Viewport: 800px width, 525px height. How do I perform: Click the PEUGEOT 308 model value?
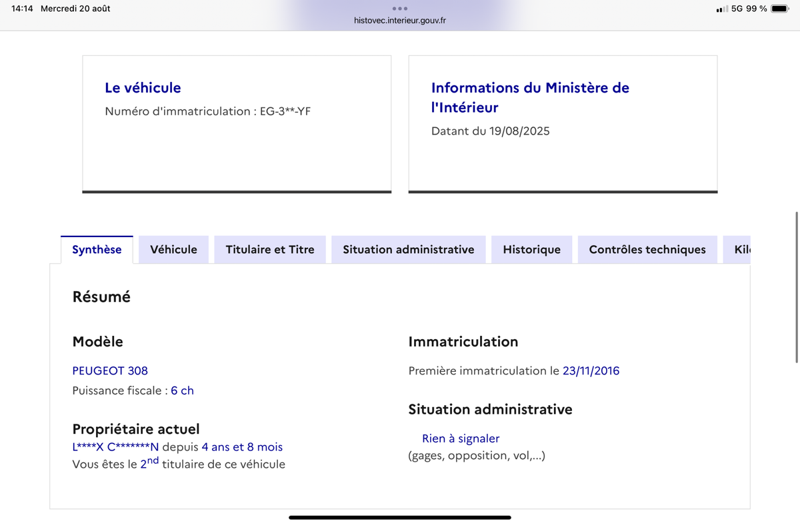point(110,370)
